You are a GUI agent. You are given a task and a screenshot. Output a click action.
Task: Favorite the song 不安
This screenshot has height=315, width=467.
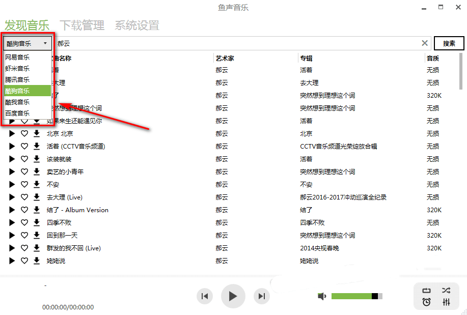(x=24, y=185)
